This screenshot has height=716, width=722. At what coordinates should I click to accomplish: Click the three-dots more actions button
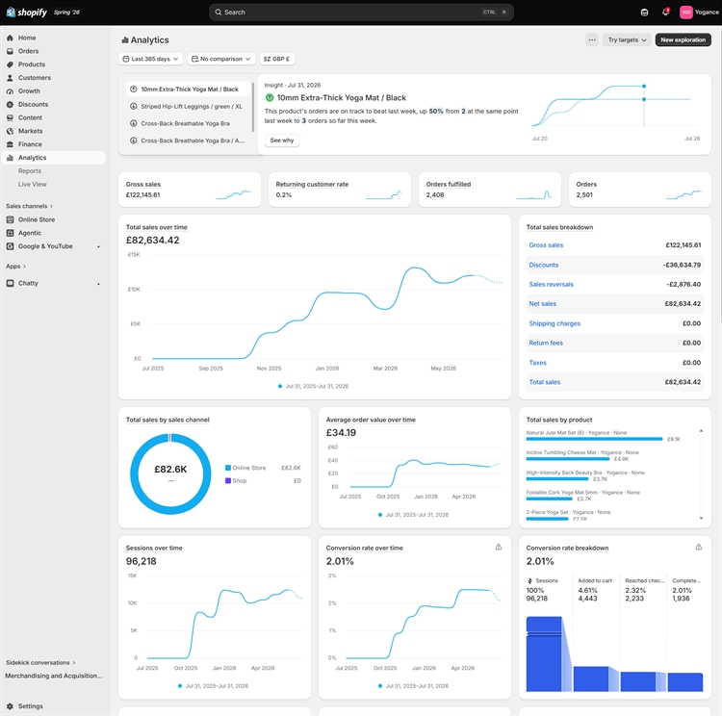(x=592, y=40)
